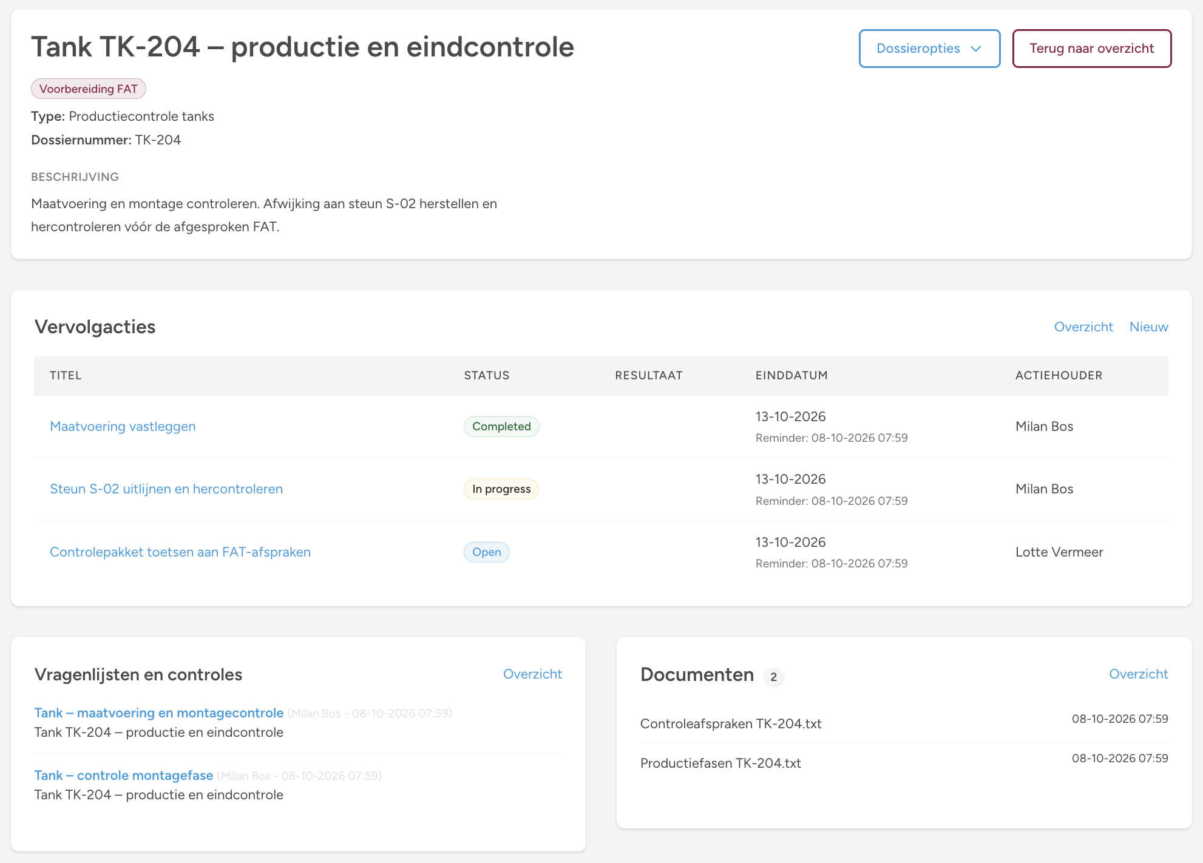Click the RESULTAAT column header
Image resolution: width=1203 pixels, height=863 pixels.
click(649, 375)
